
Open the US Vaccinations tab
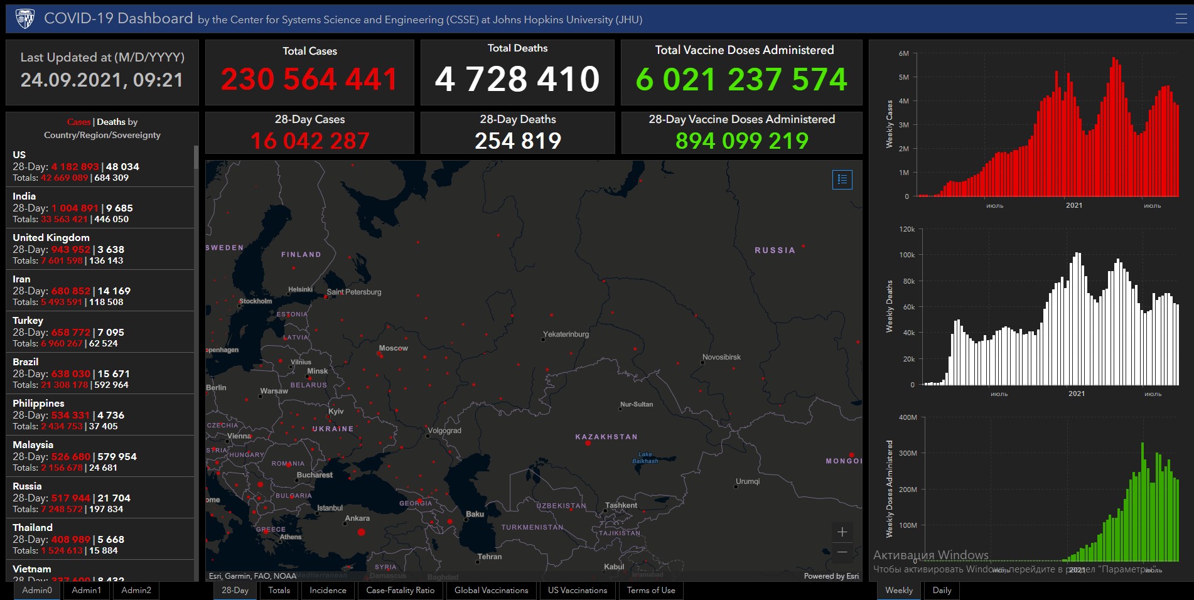click(x=577, y=591)
